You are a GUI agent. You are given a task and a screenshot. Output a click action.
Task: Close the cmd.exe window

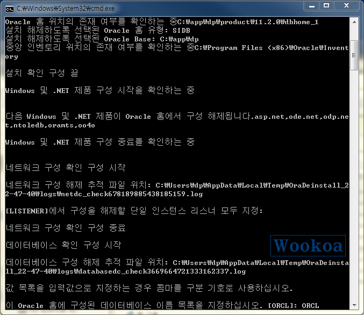pos(346,6)
